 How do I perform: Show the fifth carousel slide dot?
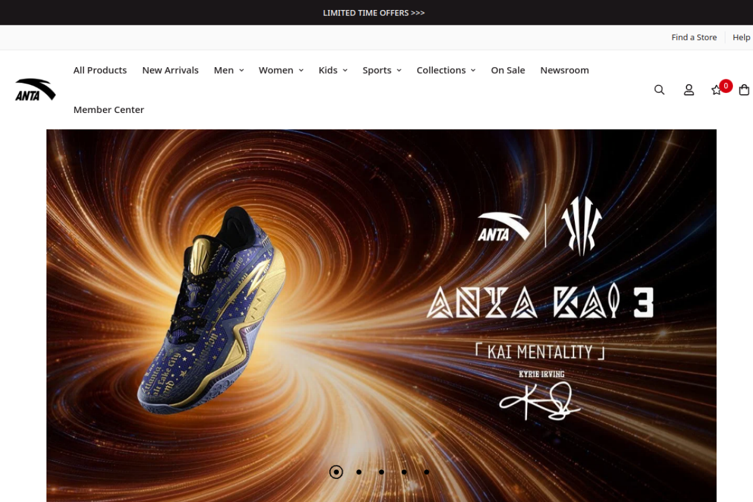coord(427,472)
